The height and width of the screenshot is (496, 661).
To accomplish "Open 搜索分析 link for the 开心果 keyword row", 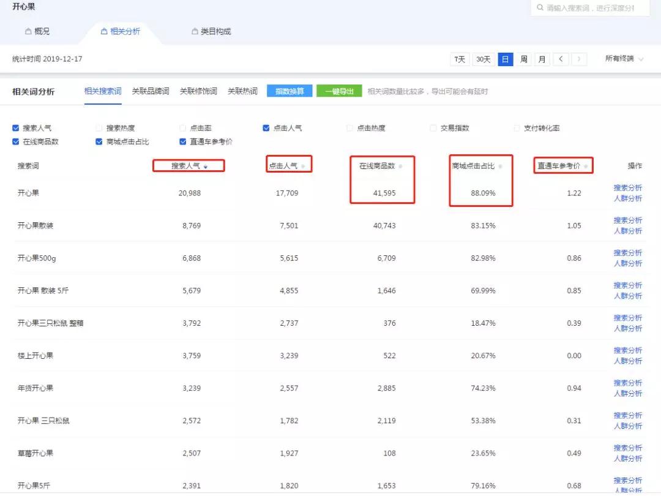I will click(629, 187).
